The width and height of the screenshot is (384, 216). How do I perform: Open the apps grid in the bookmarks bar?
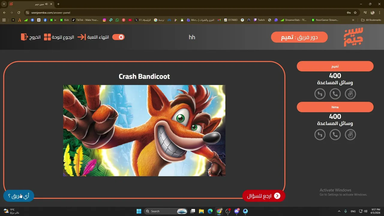click(x=4, y=20)
